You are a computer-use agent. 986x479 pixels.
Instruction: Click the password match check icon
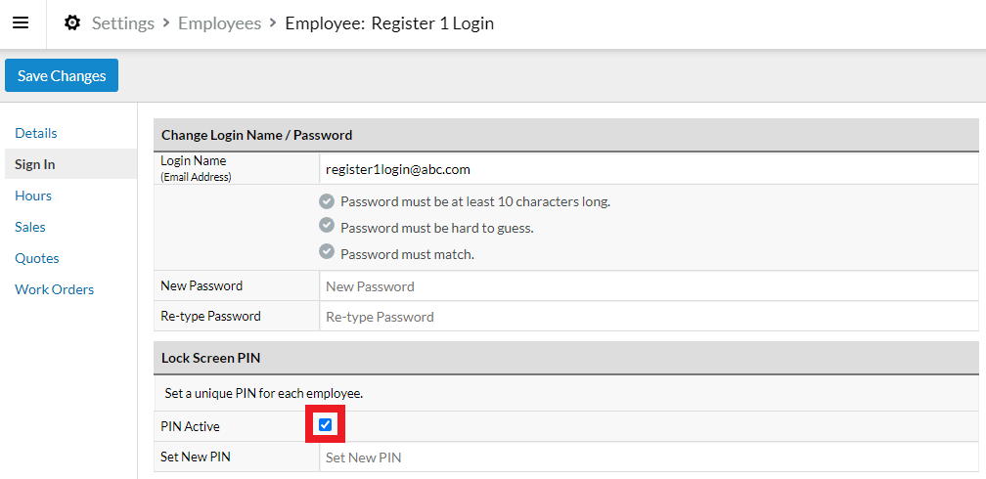(327, 251)
